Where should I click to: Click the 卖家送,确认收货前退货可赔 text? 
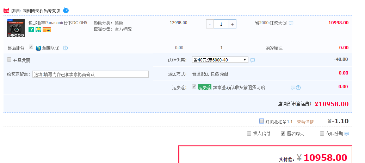[239, 87]
